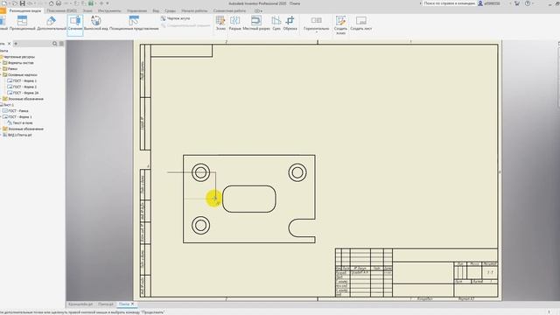Start the Эскиз sketch tool
This screenshot has height=315, width=560.
coord(220,24)
